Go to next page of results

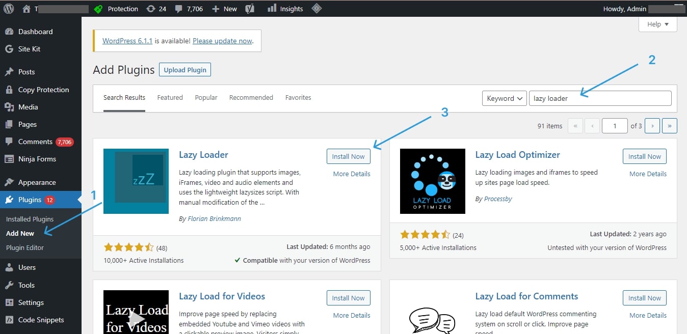(x=652, y=126)
